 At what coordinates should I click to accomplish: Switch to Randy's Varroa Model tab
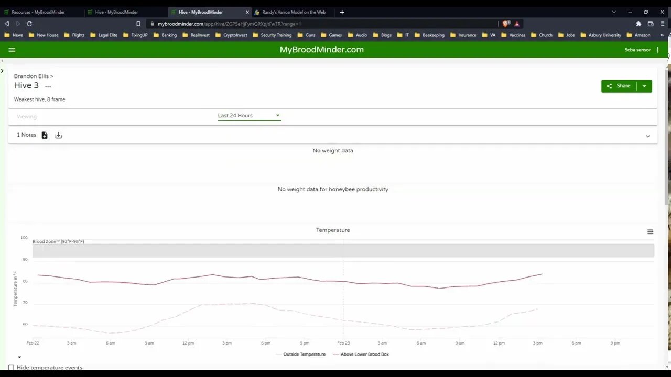point(294,12)
